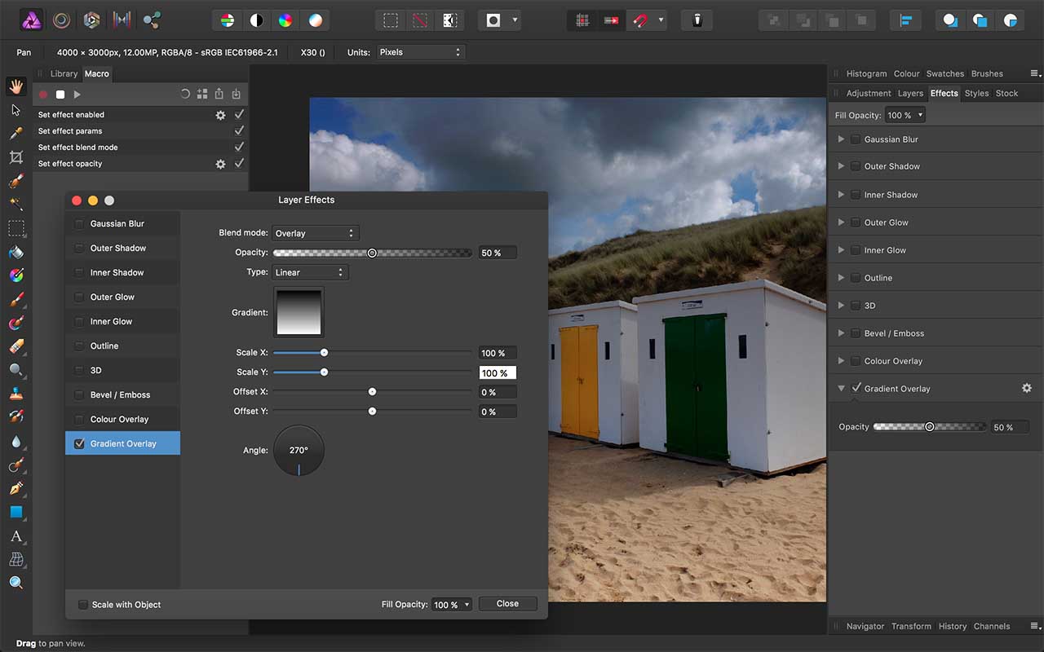Start macro recording with red button
1044x652 pixels.
[44, 95]
